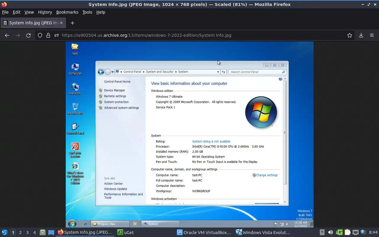Open the View menu

pyautogui.click(x=29, y=12)
